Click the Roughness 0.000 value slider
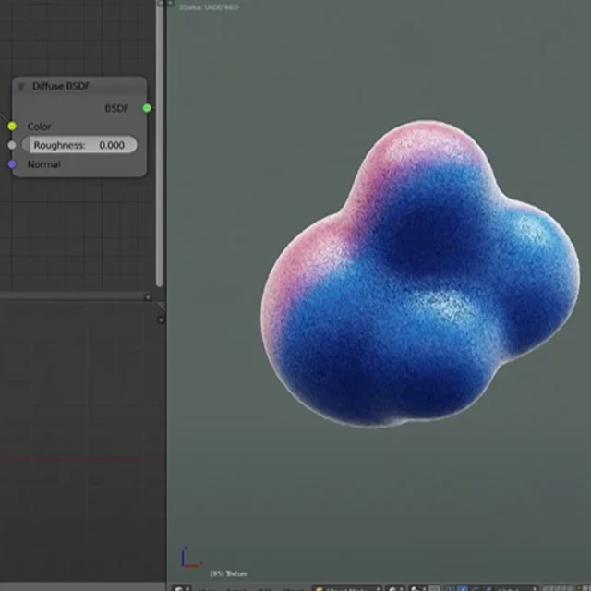The height and width of the screenshot is (591, 591). pyautogui.click(x=79, y=145)
